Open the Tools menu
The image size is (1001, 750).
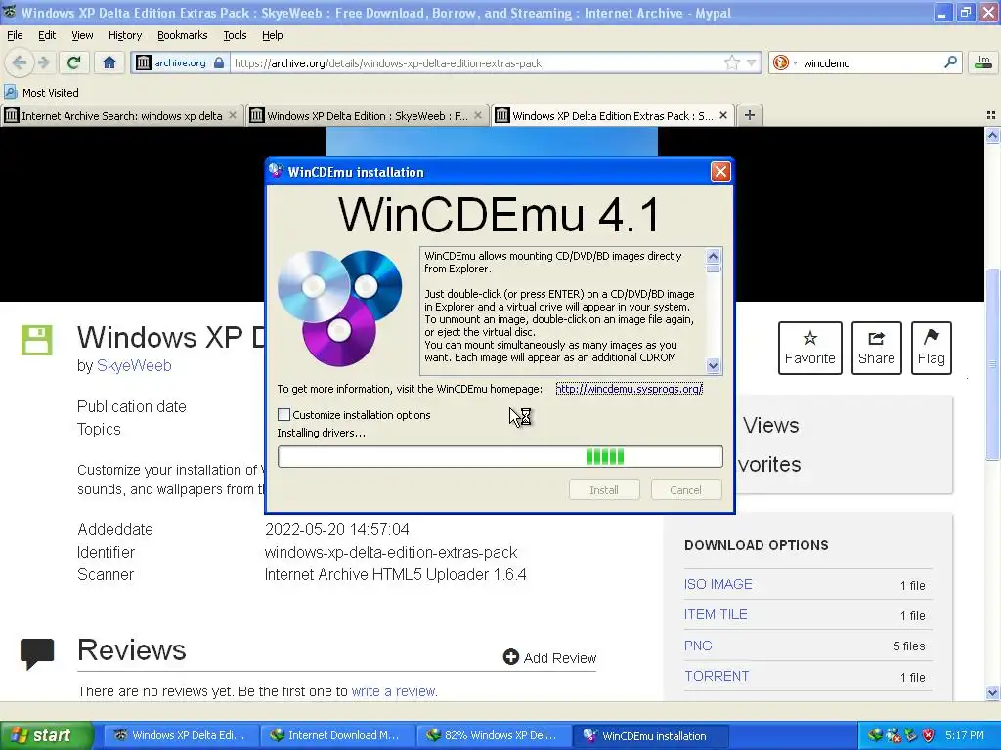click(x=235, y=35)
